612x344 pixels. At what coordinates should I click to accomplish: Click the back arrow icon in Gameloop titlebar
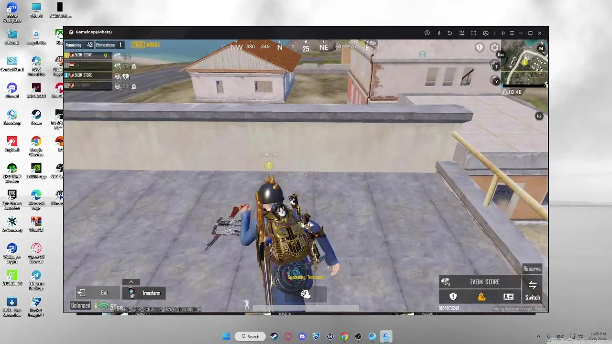tap(450, 33)
